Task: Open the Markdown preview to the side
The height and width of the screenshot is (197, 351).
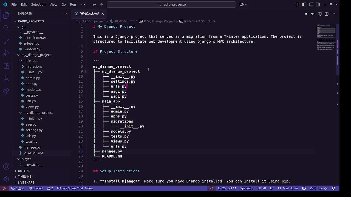Action: pyautogui.click(x=319, y=14)
